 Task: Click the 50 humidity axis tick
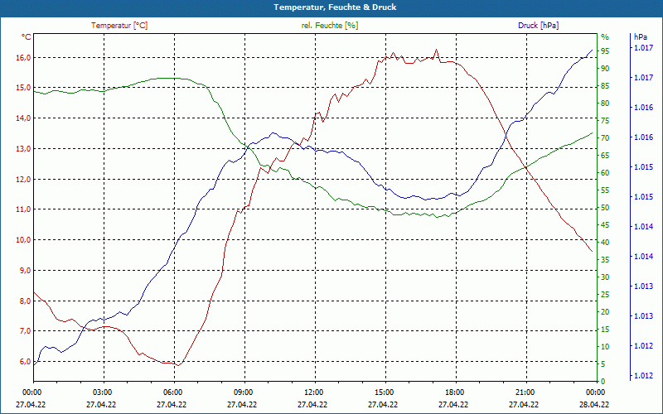[x=605, y=208]
